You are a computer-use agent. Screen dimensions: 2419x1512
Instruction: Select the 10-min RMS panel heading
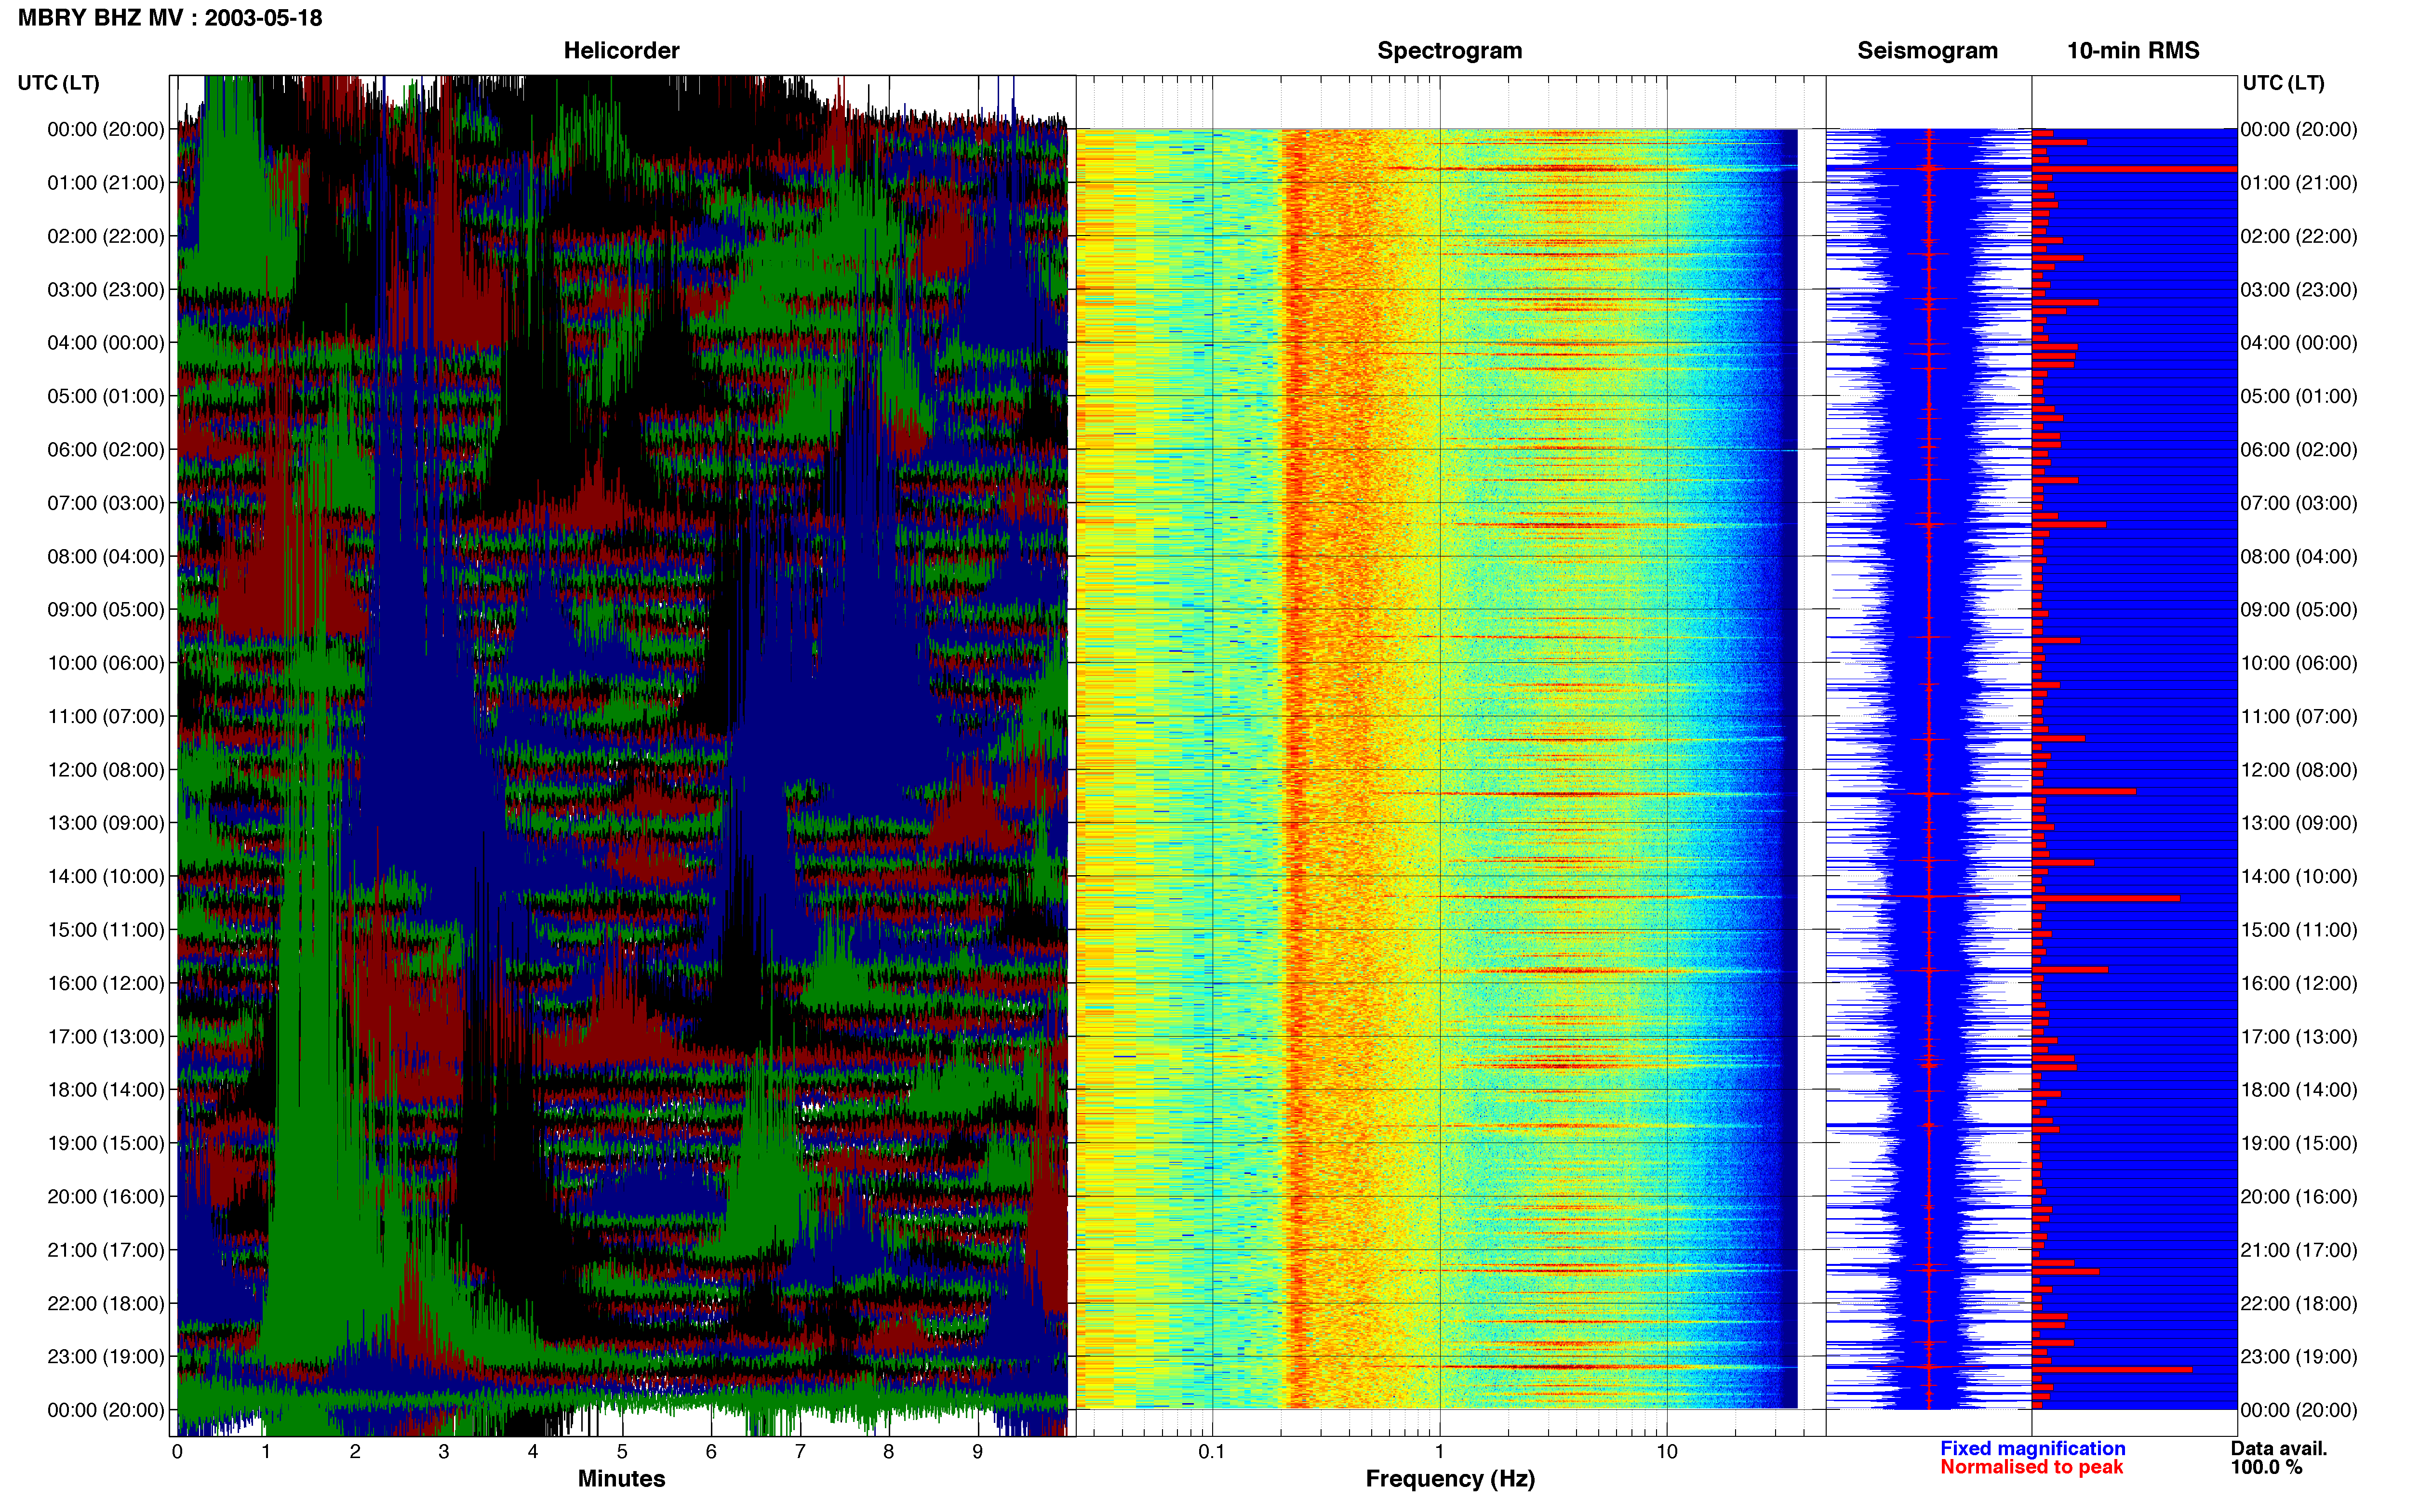click(x=2133, y=51)
